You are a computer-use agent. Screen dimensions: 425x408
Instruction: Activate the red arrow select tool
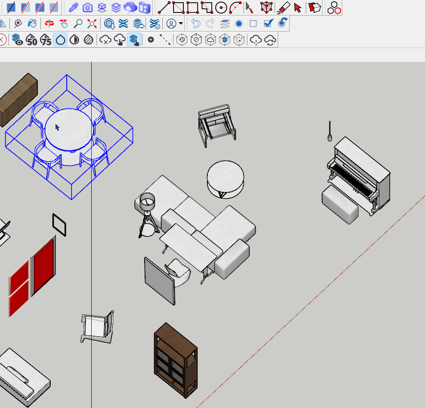(298, 8)
